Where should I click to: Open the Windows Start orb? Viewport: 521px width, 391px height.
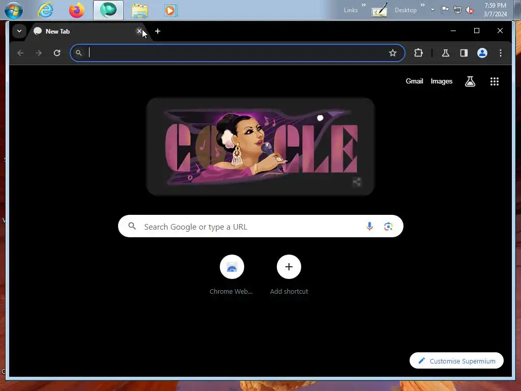tap(13, 10)
